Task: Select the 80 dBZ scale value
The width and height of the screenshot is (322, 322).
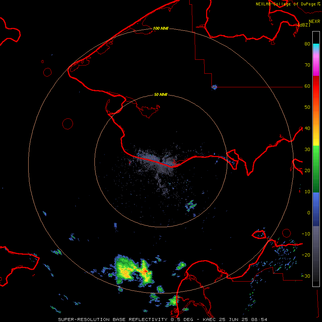Action: coord(307,44)
